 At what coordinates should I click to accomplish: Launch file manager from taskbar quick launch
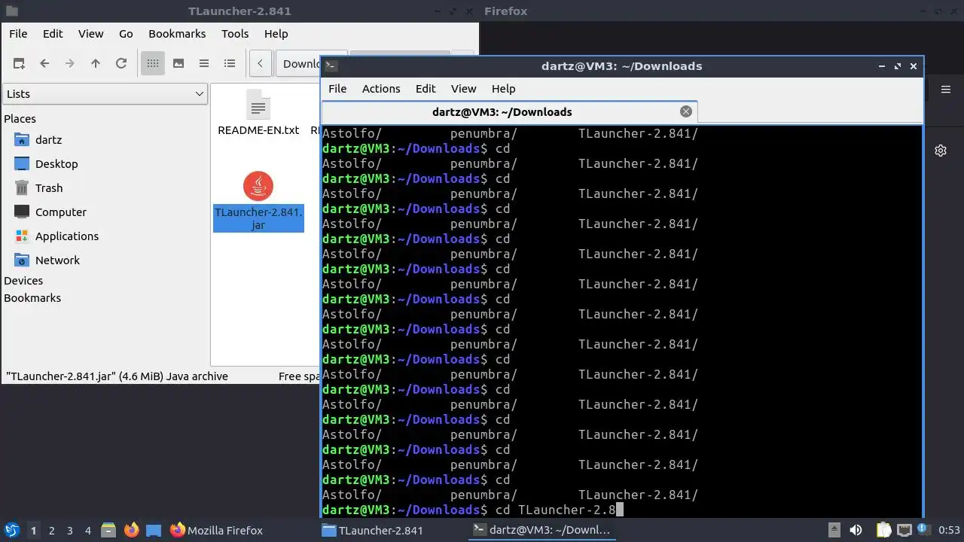108,531
